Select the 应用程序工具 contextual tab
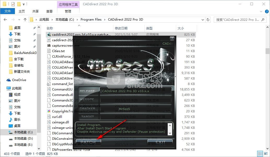This screenshot has height=157, width=270. coord(68,4)
